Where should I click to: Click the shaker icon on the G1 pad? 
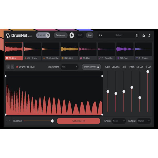point(136,58)
